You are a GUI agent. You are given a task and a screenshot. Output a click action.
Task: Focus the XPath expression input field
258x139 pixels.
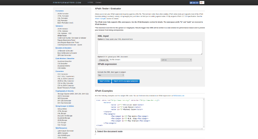pyautogui.click(x=150, y=68)
